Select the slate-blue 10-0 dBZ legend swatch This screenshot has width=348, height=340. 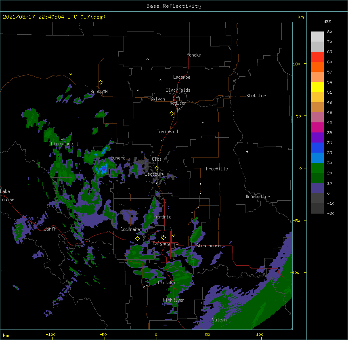tap(317, 188)
